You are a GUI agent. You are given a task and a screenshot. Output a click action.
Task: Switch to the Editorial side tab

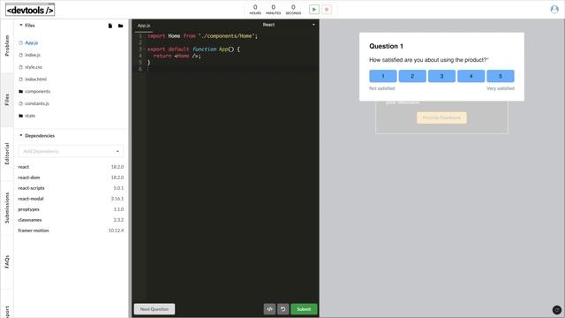[7, 154]
